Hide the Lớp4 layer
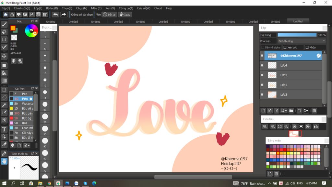 click(x=262, y=65)
